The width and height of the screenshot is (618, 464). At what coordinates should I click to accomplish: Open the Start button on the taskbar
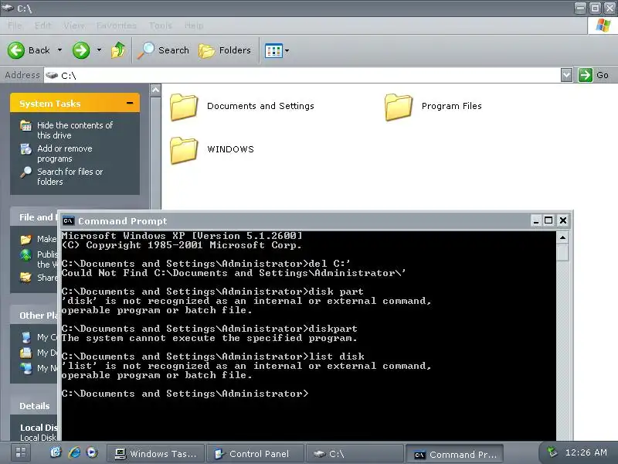click(x=21, y=453)
